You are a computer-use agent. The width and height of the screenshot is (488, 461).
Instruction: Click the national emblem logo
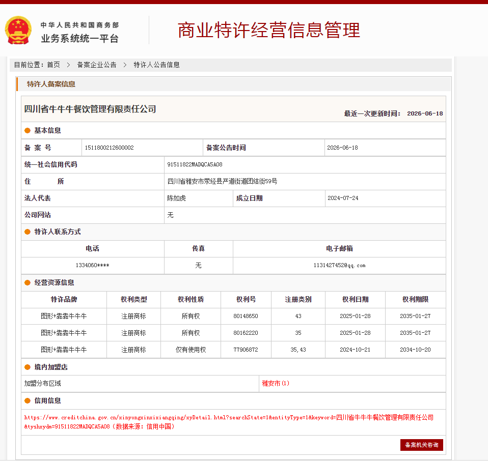click(x=18, y=30)
